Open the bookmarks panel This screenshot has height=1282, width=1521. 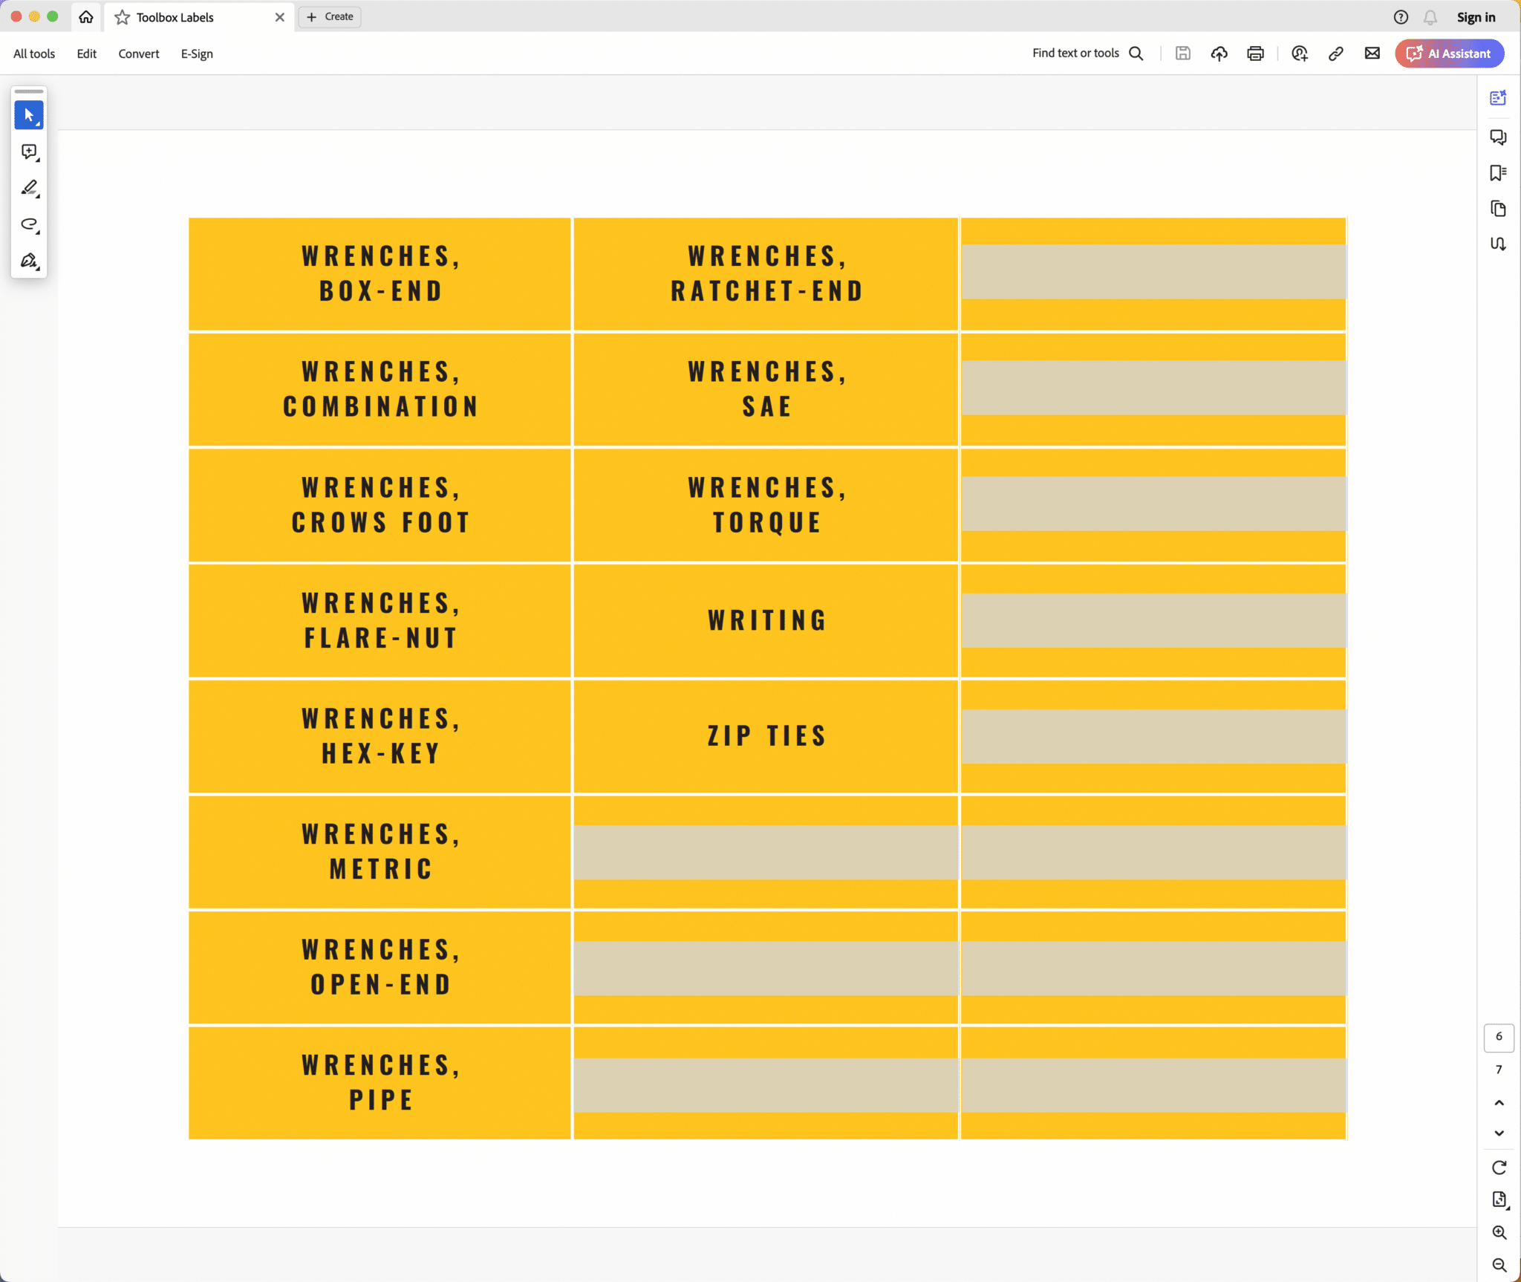coord(1498,173)
